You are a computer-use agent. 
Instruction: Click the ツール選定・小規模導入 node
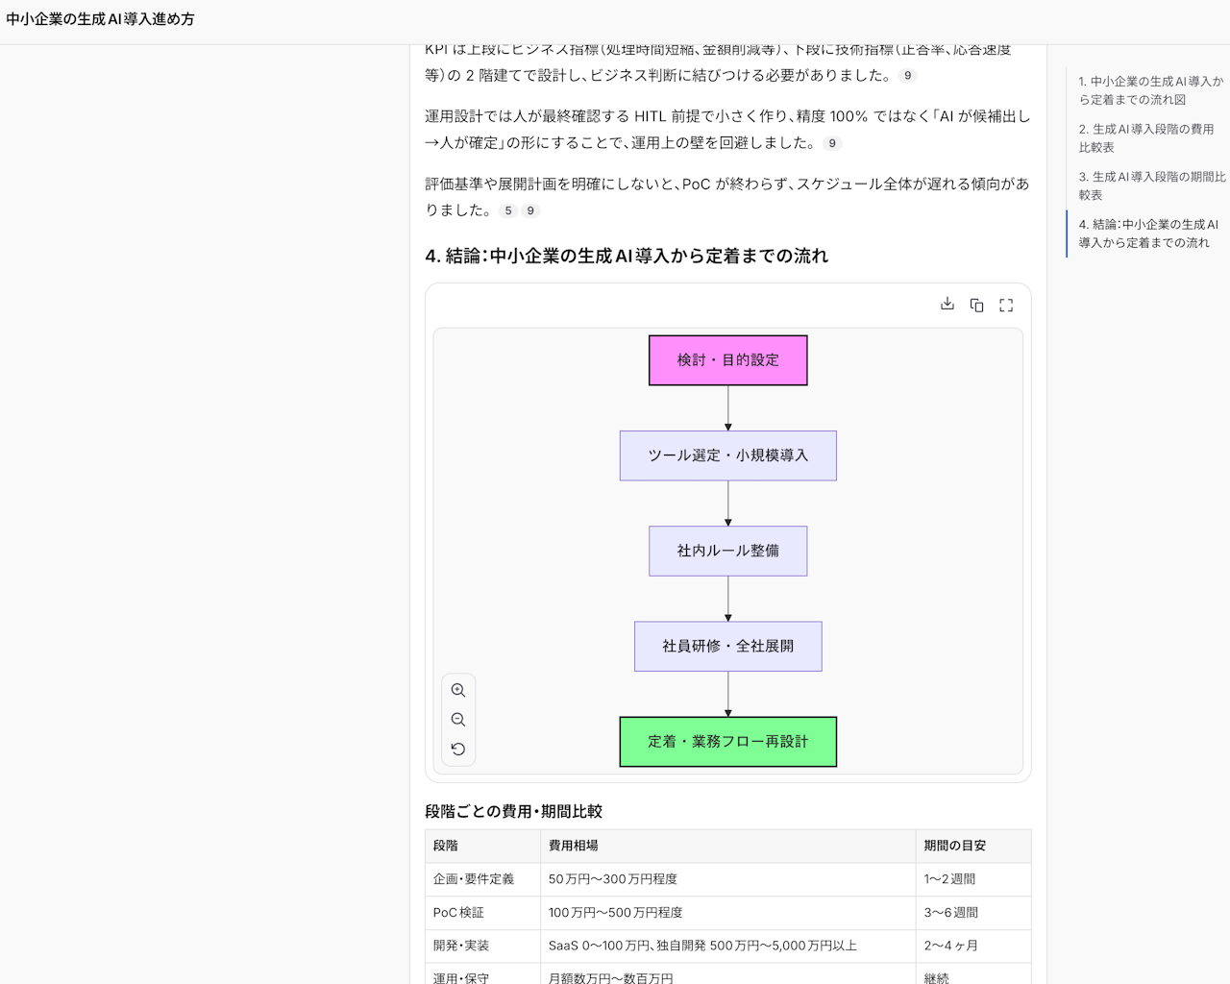click(728, 455)
